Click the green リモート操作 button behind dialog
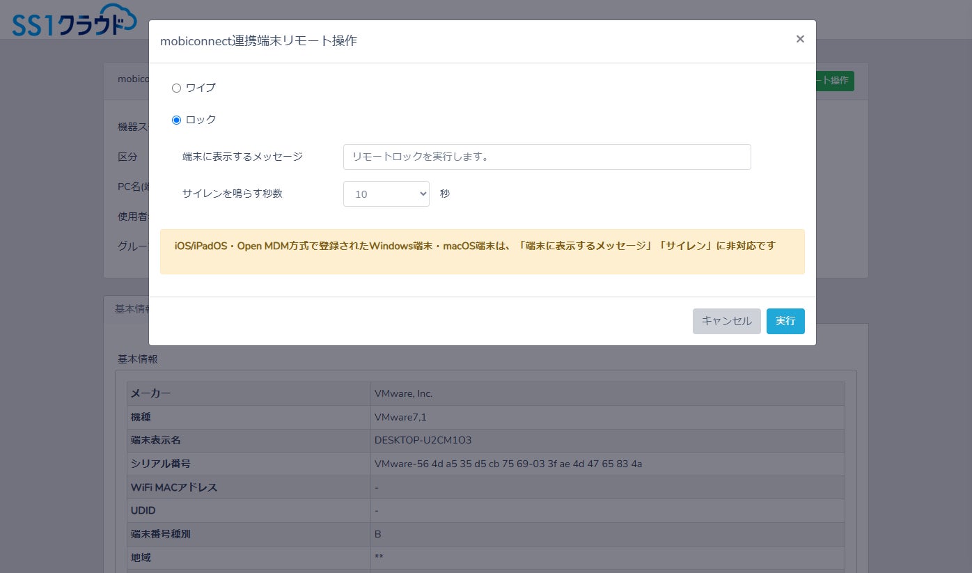 tap(835, 81)
